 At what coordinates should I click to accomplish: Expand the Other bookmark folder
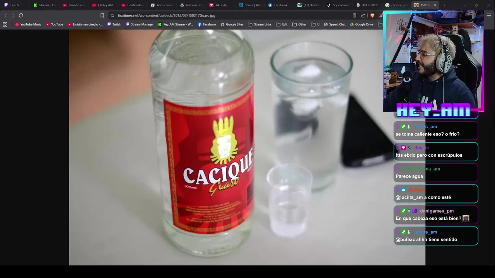click(299, 24)
